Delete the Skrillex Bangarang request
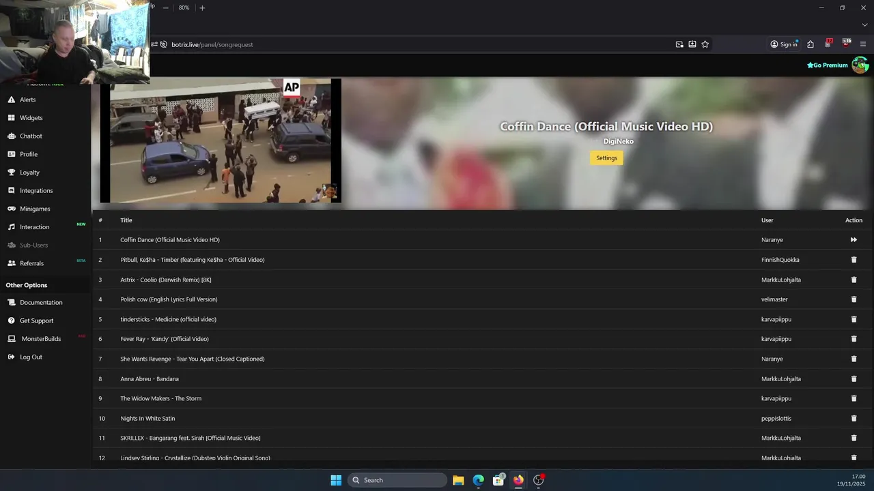874x491 pixels. 854,438
